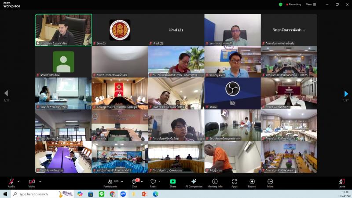The height and width of the screenshot is (198, 352).
Task: Open PowerPoint from the taskbar
Action: pyautogui.click(x=145, y=194)
